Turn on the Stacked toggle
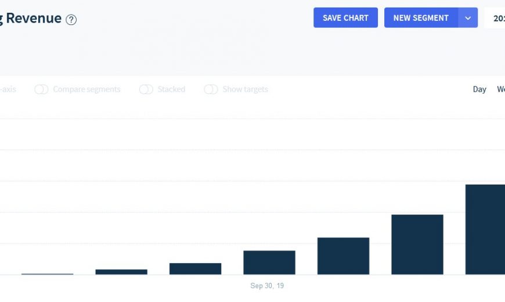Viewport: 505px width, 302px height. pyautogui.click(x=146, y=89)
